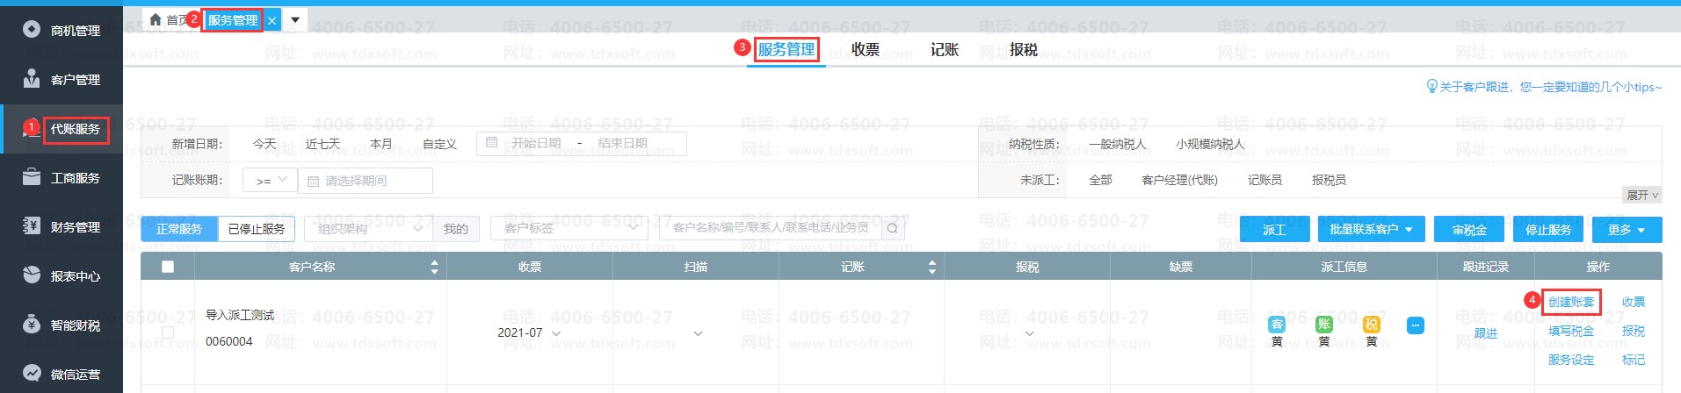
Task: Close the 服务管理 tab
Action: pos(272,21)
